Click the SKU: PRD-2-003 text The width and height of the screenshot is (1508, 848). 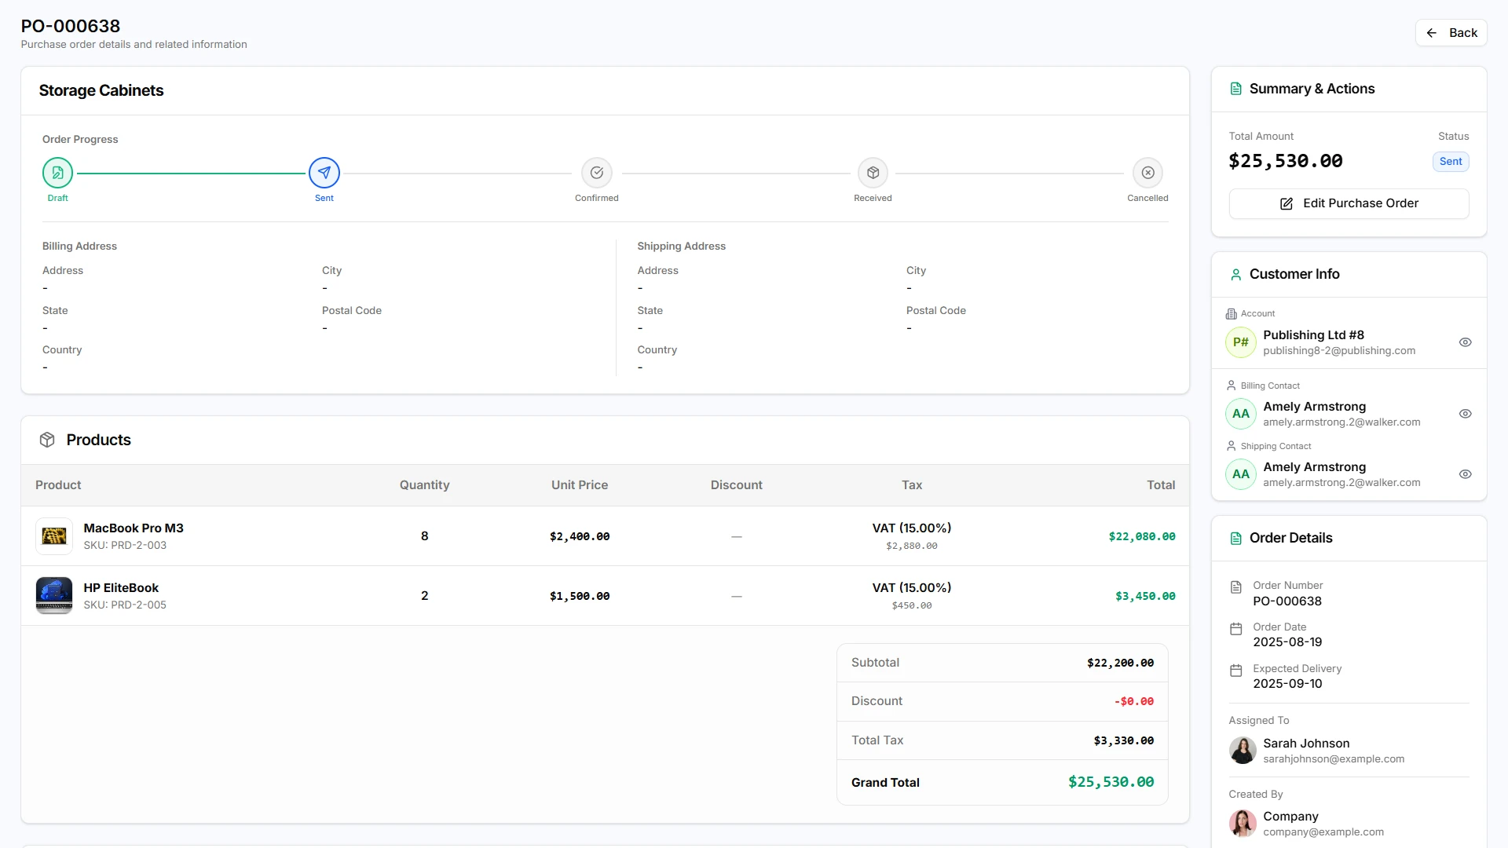tap(125, 546)
